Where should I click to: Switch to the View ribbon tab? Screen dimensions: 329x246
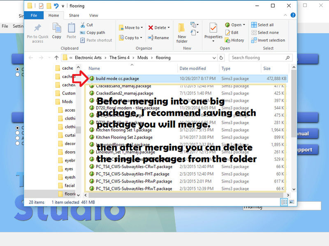(94, 15)
